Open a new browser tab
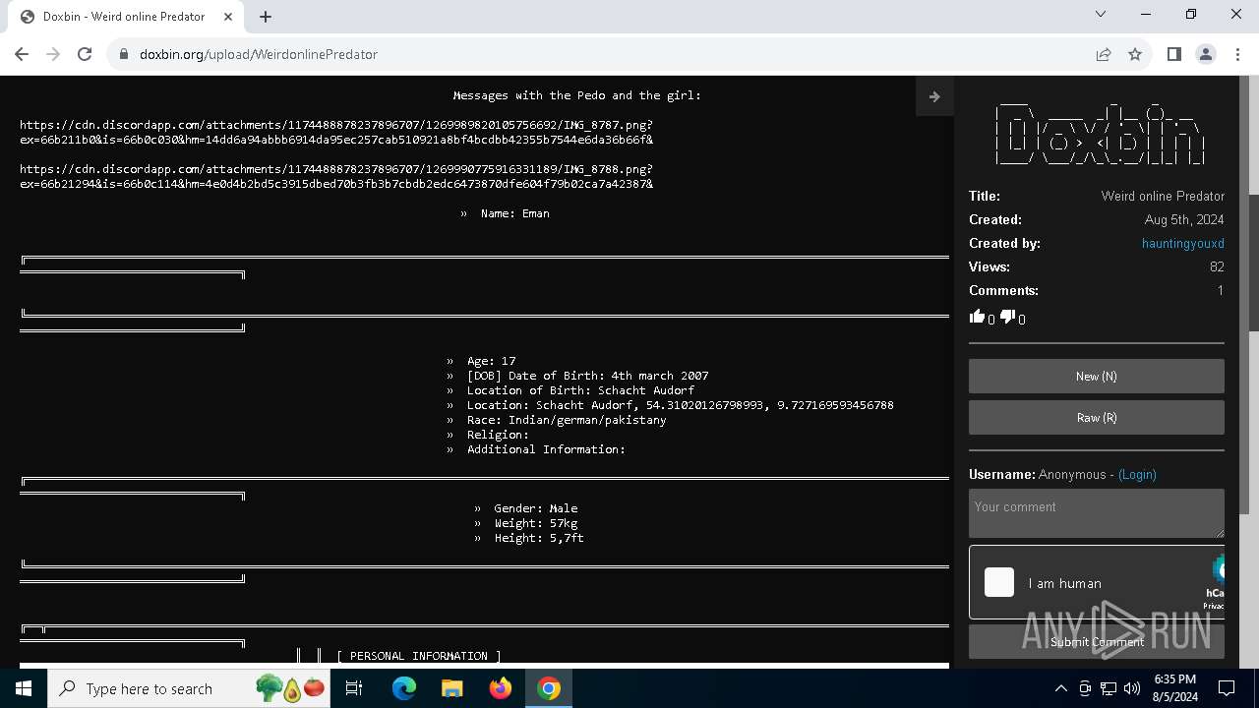Screen dimensions: 1259x708 [x=266, y=17]
